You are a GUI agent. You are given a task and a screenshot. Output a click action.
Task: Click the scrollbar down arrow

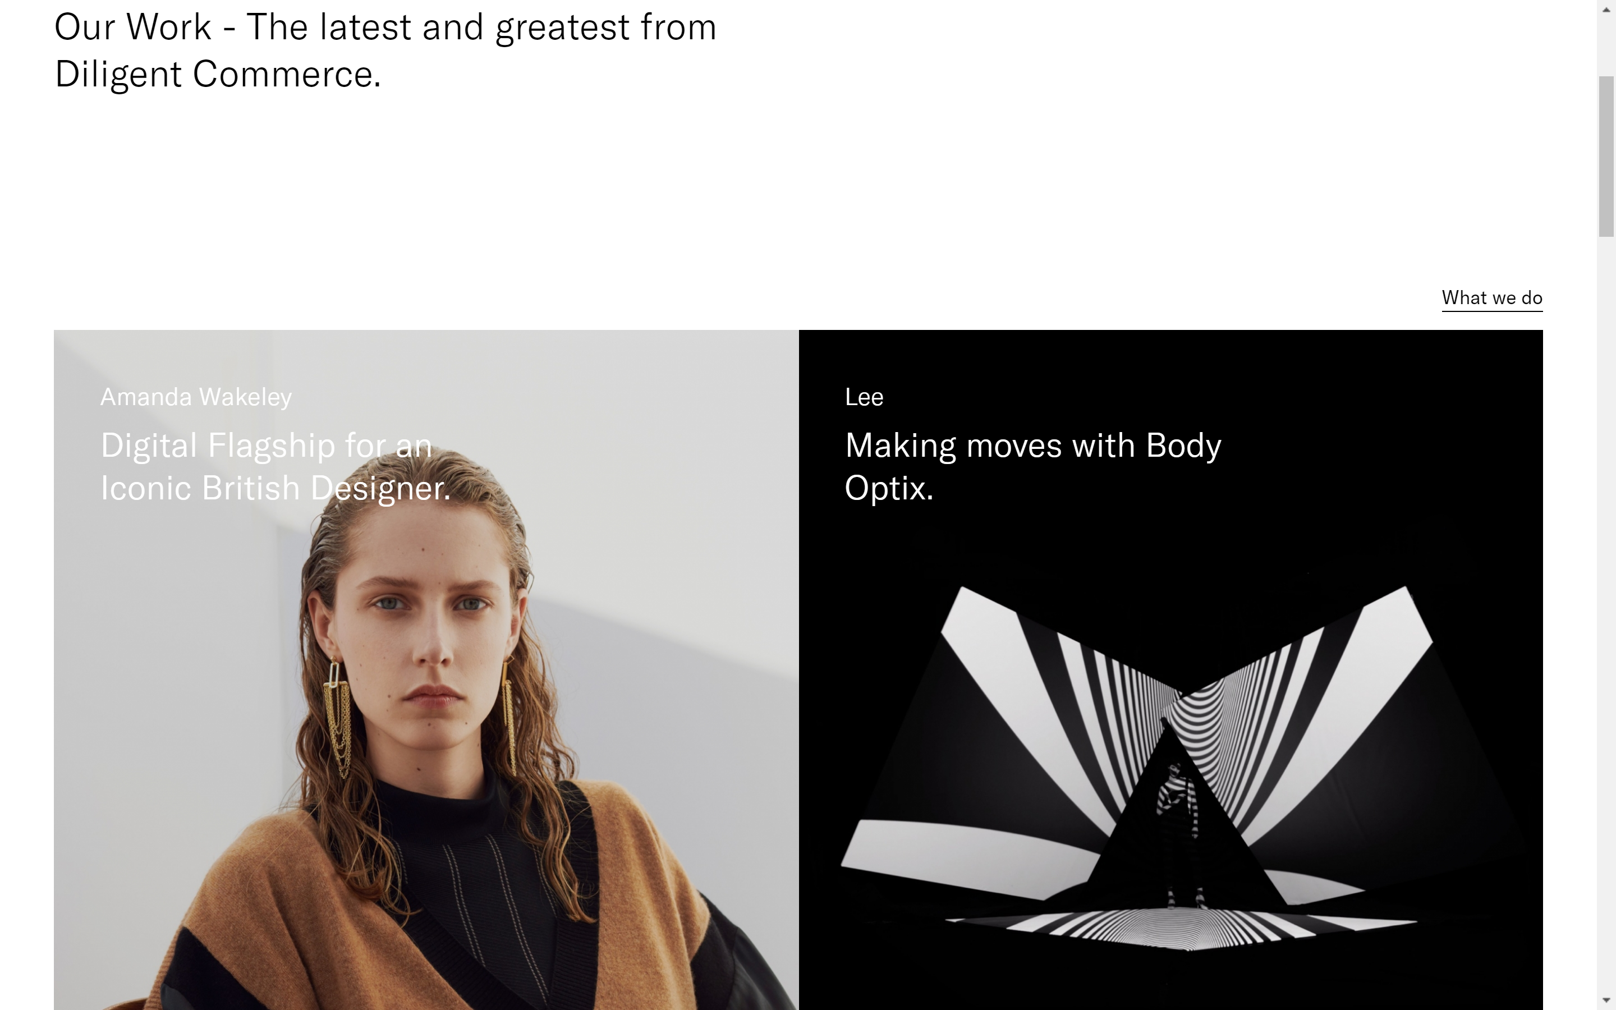click(x=1606, y=1000)
